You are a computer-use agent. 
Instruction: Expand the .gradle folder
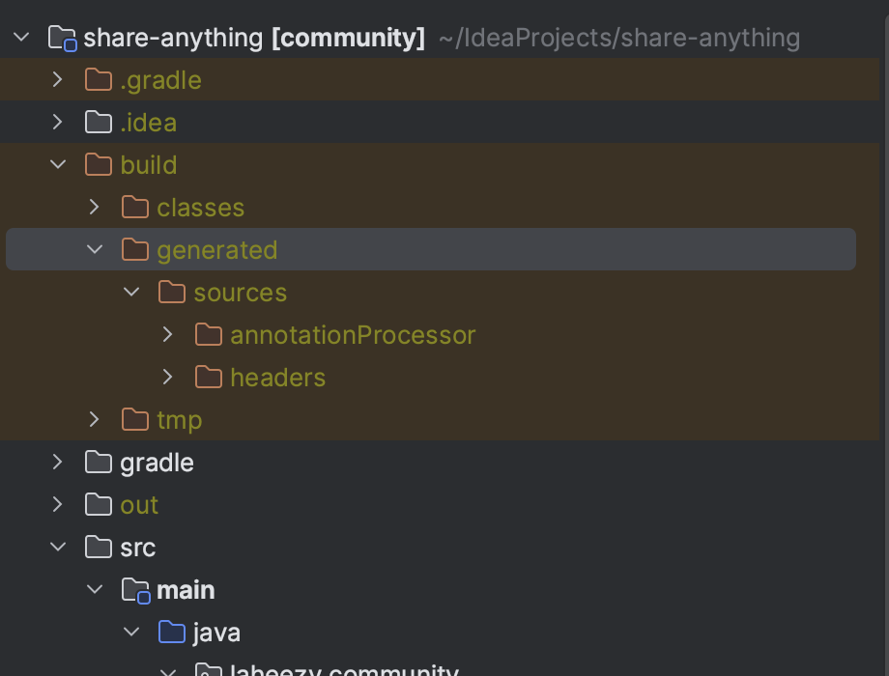(x=58, y=80)
